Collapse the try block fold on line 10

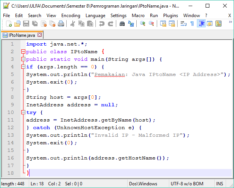(23, 112)
